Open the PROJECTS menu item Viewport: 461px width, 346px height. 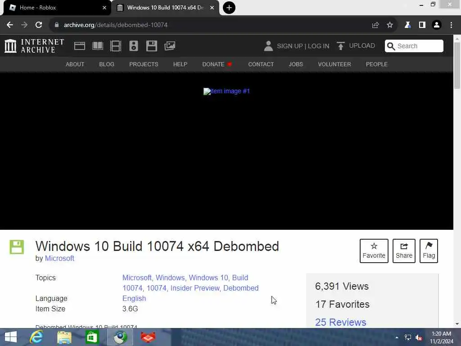click(144, 64)
